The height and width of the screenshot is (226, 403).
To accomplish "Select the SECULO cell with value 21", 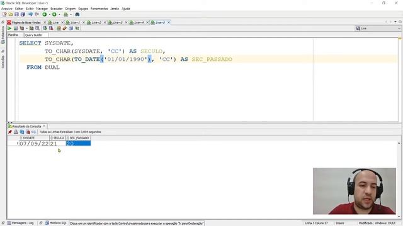I will click(57, 144).
